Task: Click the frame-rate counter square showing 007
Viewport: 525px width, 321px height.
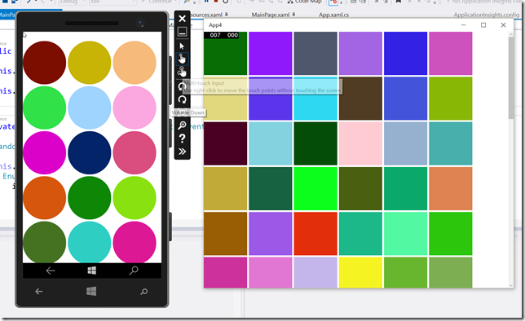Action: click(225, 54)
